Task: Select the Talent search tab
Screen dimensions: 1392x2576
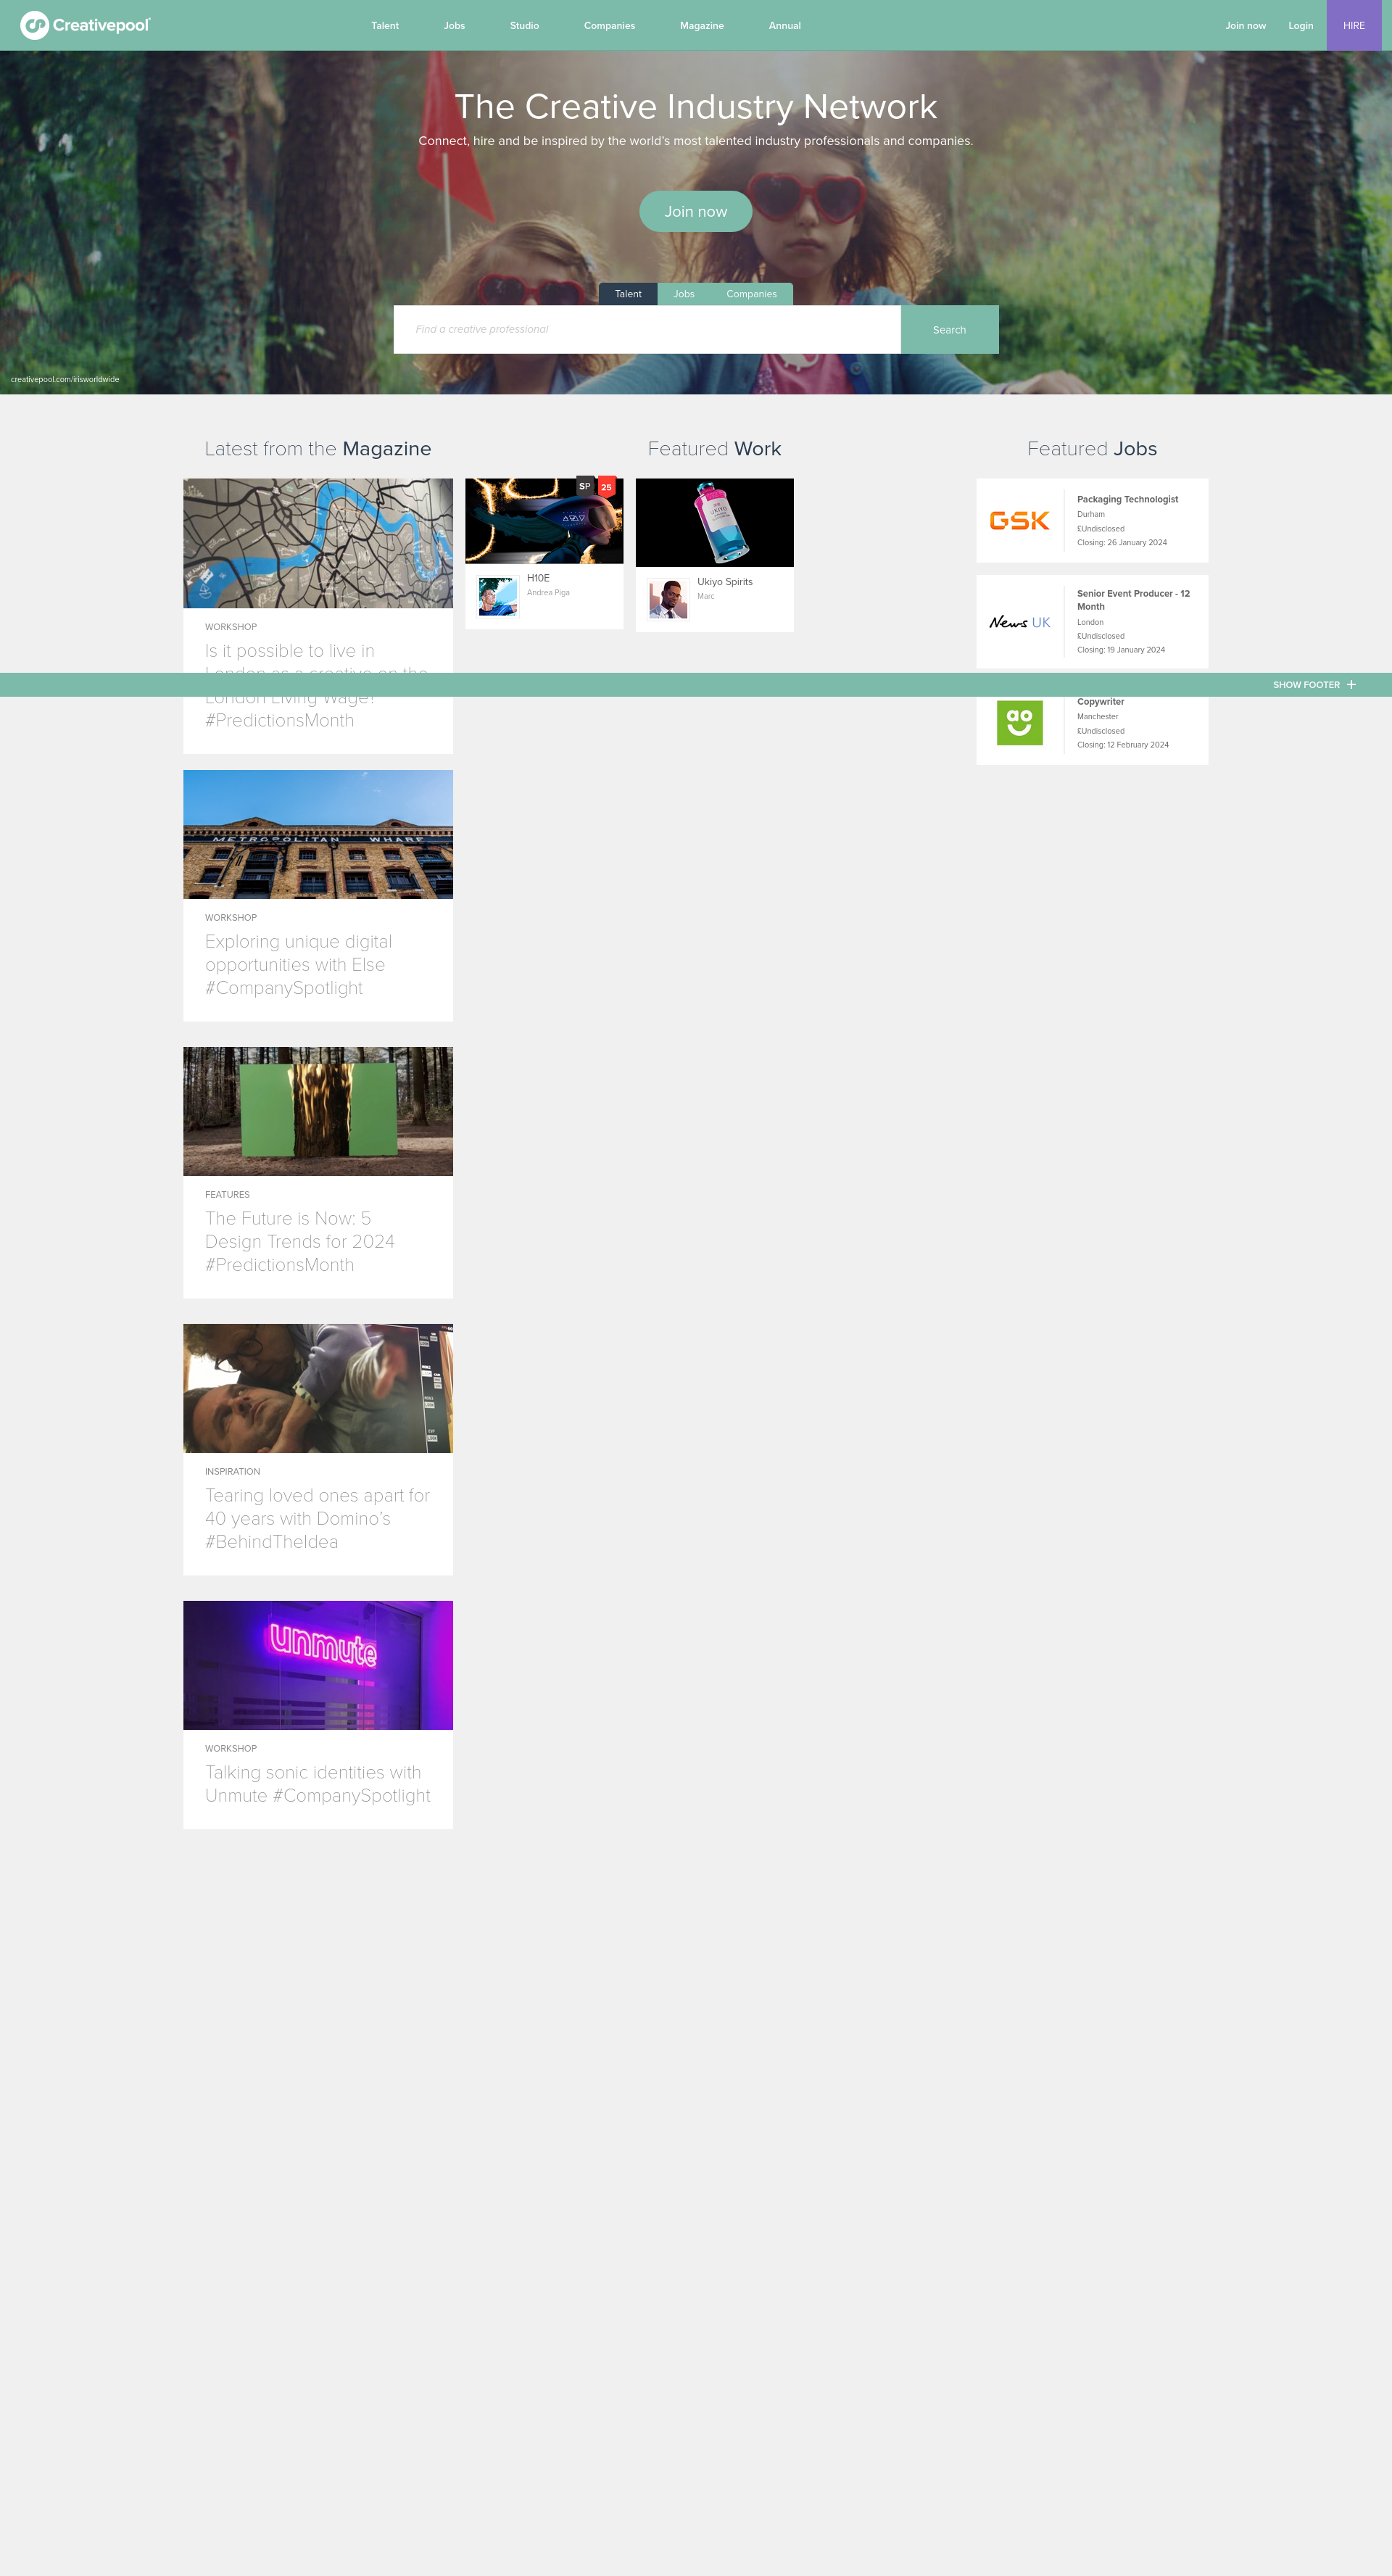Action: (x=628, y=294)
